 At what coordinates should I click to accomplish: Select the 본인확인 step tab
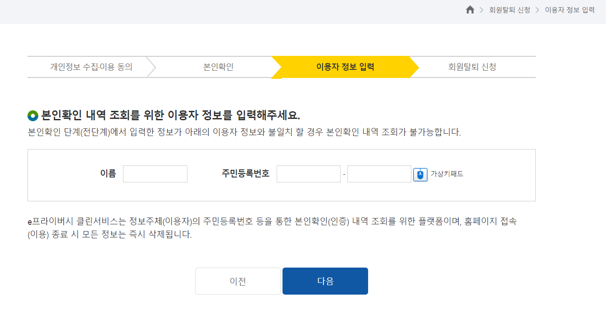click(219, 67)
